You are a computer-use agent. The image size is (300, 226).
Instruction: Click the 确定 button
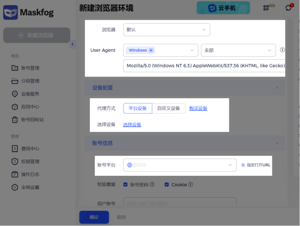(94, 217)
